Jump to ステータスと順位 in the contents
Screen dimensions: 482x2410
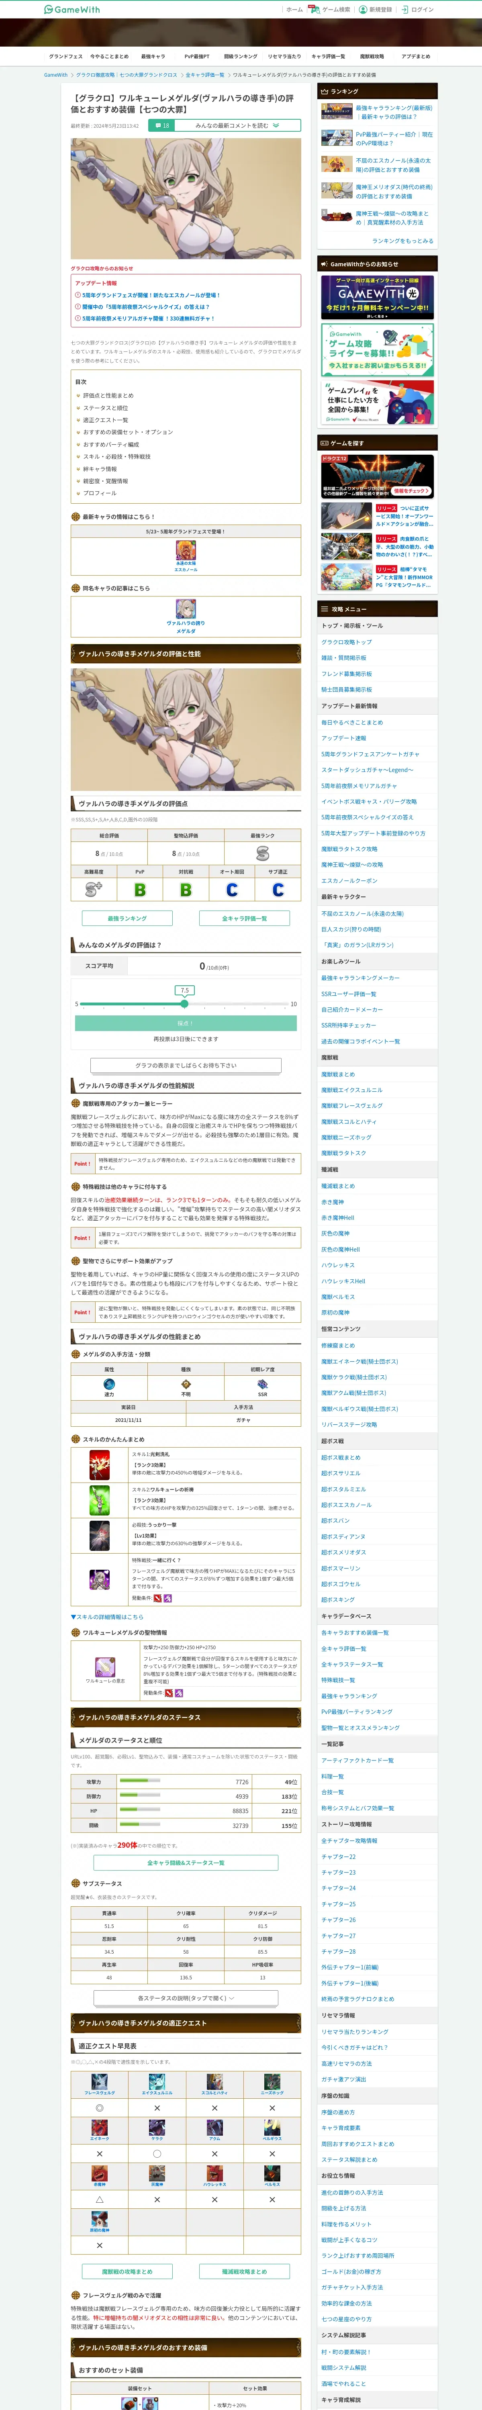point(106,408)
